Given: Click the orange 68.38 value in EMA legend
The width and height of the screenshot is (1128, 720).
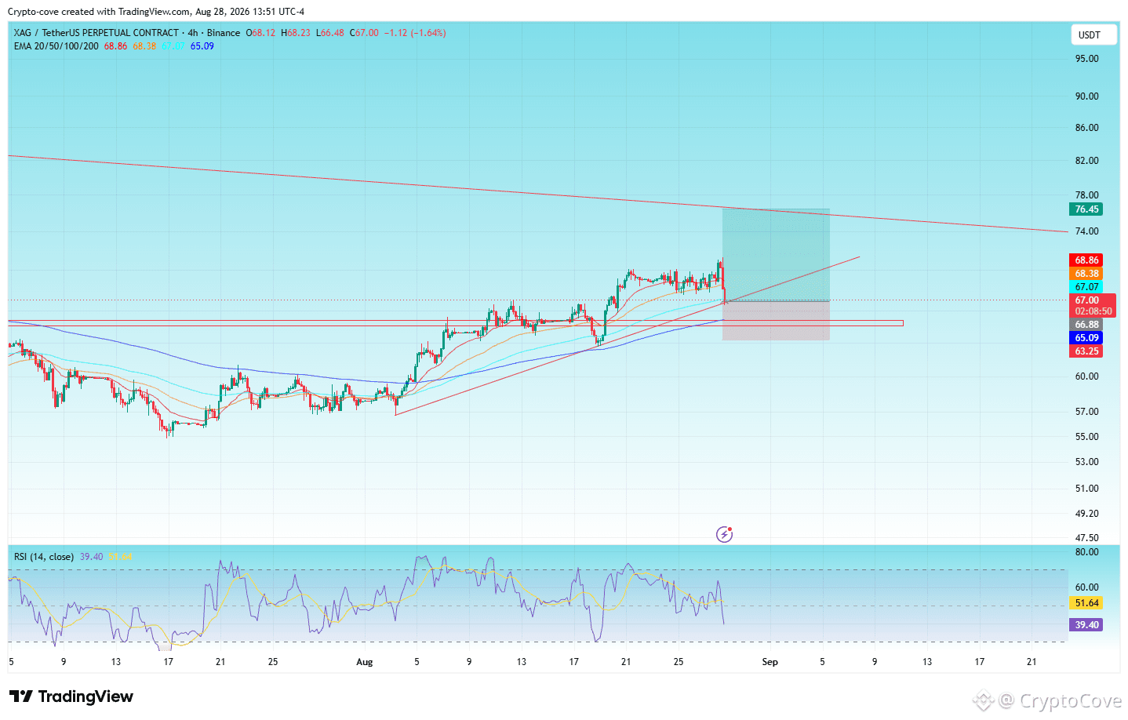Looking at the screenshot, I should pyautogui.click(x=144, y=46).
